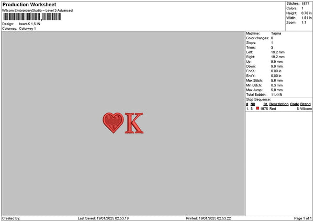The width and height of the screenshot is (314, 222).
Task: Click the EndX value 0.00 in
Action: 276,71
